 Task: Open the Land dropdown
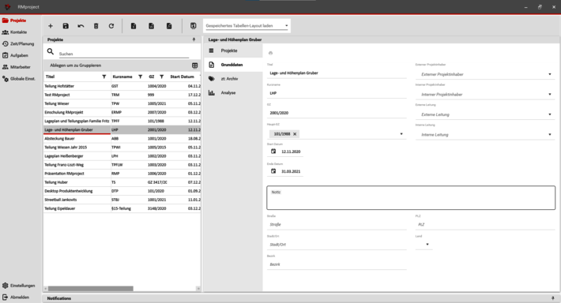pyautogui.click(x=424, y=245)
